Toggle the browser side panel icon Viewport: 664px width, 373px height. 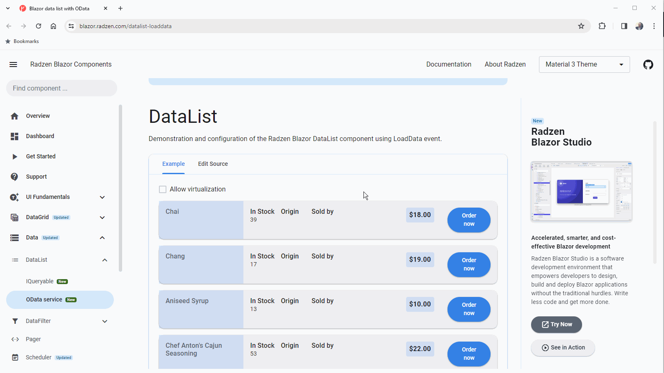coord(624,26)
